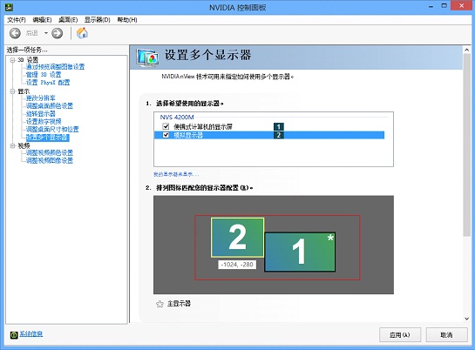
Task: Click the primary display star icon
Action: [x=159, y=304]
